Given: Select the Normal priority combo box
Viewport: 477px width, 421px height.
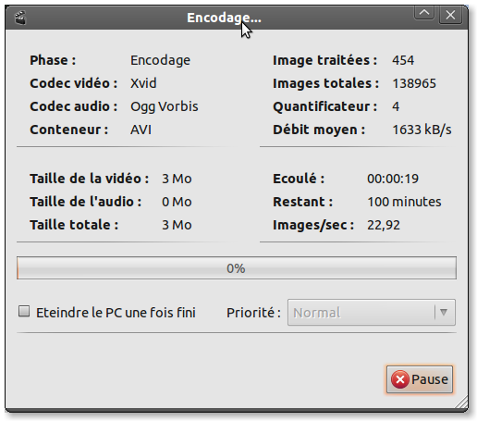Looking at the screenshot, I should point(371,313).
